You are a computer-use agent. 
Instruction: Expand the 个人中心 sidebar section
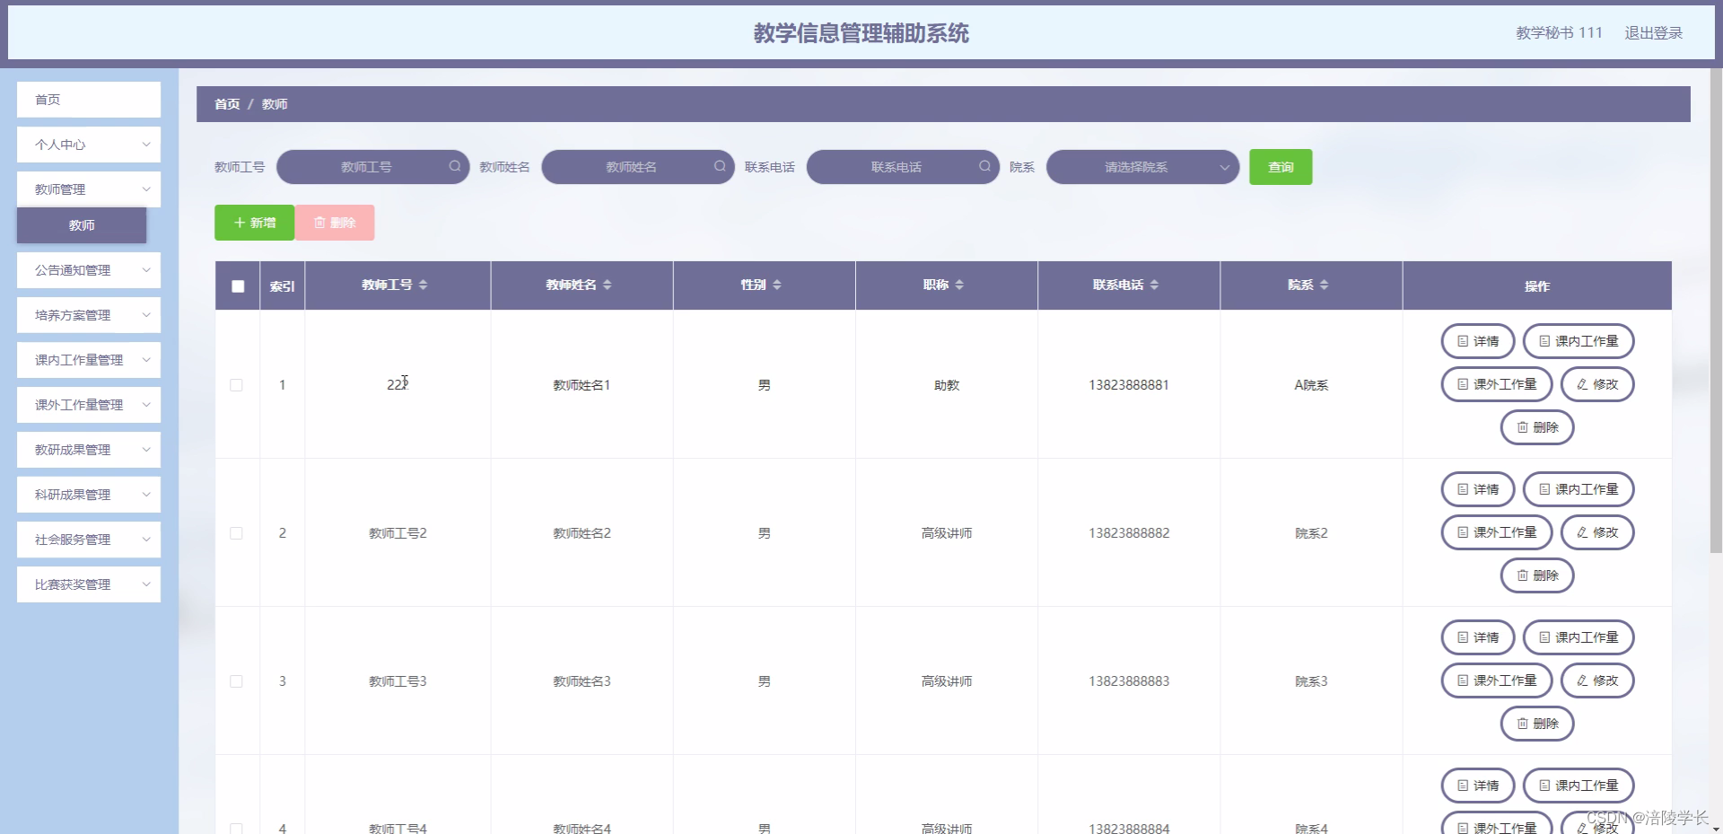[88, 144]
